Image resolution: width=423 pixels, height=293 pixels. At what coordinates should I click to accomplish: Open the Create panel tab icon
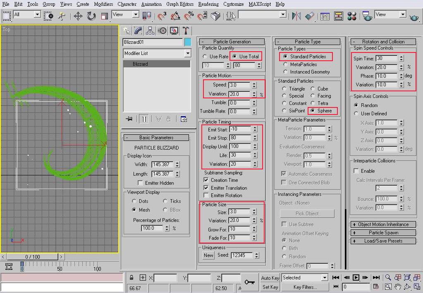coord(126,31)
